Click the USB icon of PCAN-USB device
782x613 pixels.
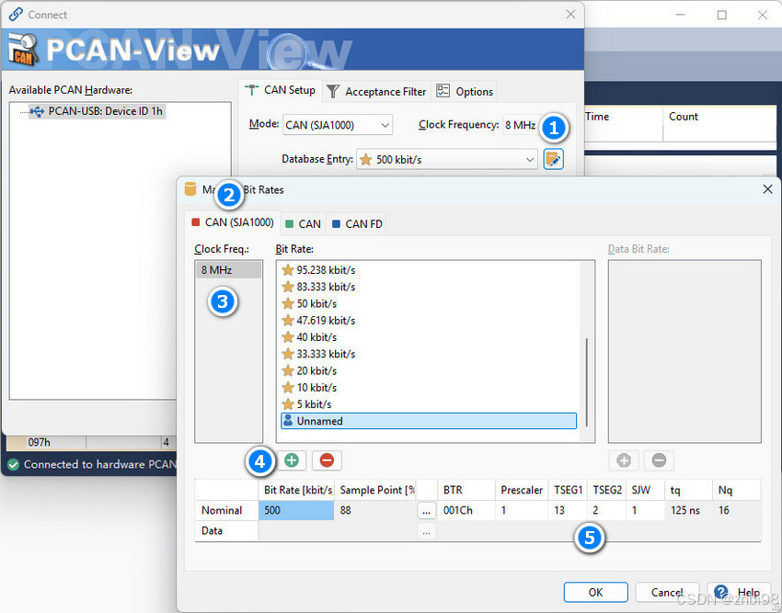(x=37, y=111)
